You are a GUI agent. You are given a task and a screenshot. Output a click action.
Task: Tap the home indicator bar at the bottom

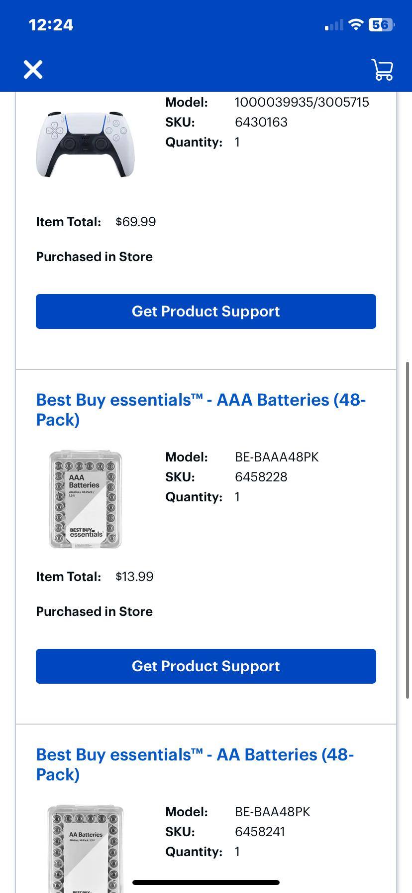coord(206,881)
